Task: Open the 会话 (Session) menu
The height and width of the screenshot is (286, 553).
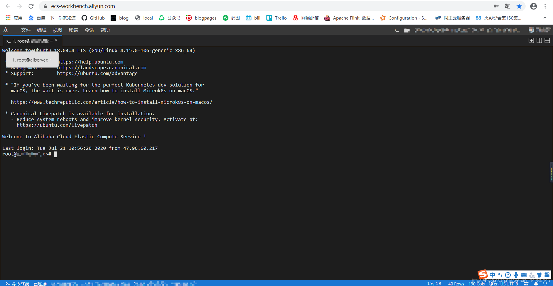Action: (89, 30)
